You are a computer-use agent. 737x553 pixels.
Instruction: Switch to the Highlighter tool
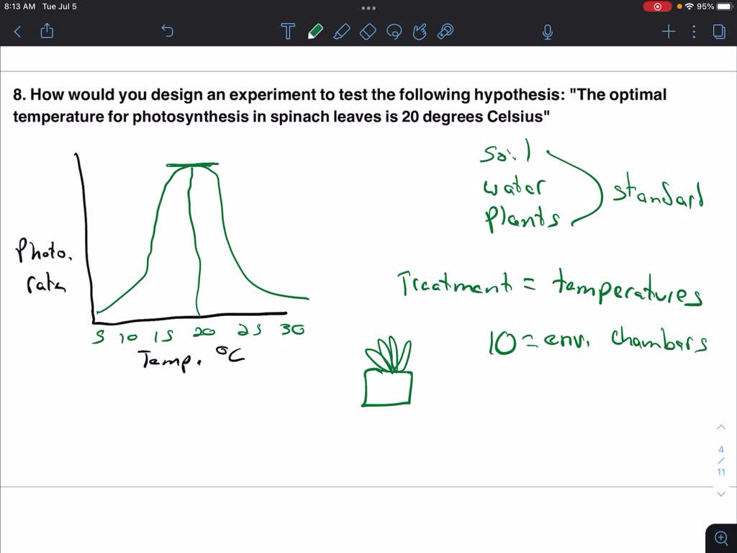point(342,31)
